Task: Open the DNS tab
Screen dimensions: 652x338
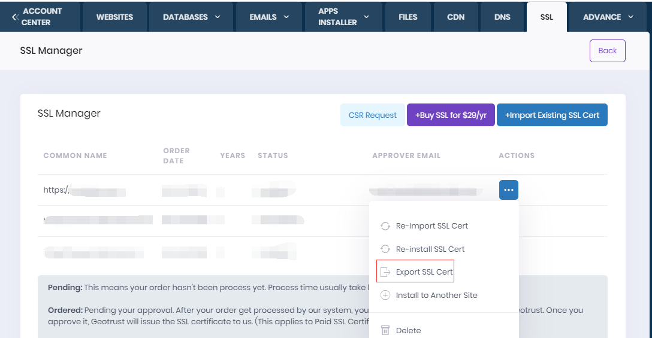Action: 503,17
